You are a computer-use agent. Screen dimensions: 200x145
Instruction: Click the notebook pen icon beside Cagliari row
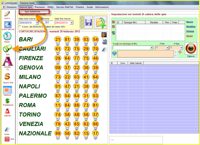104,50
